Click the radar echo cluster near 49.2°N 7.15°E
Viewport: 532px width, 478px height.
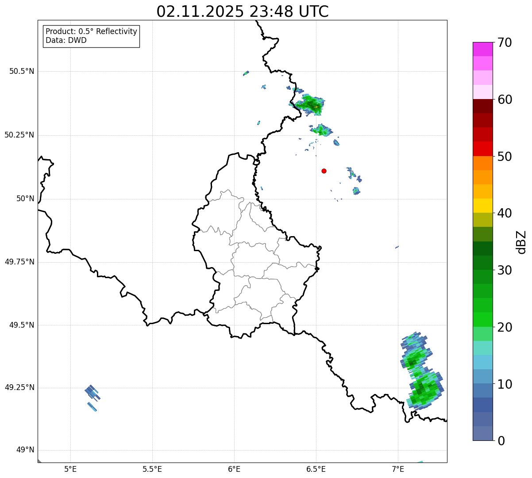click(x=425, y=389)
